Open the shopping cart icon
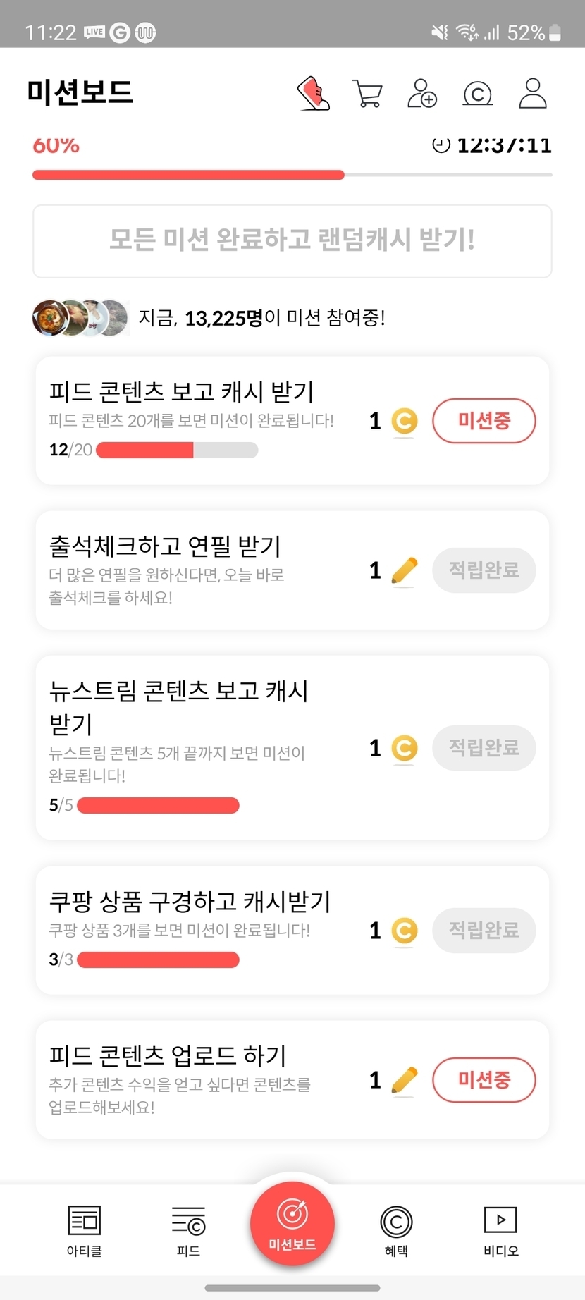The width and height of the screenshot is (585, 1300). pyautogui.click(x=367, y=93)
